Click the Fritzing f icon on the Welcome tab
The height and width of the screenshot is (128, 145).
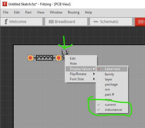pos(6,22)
